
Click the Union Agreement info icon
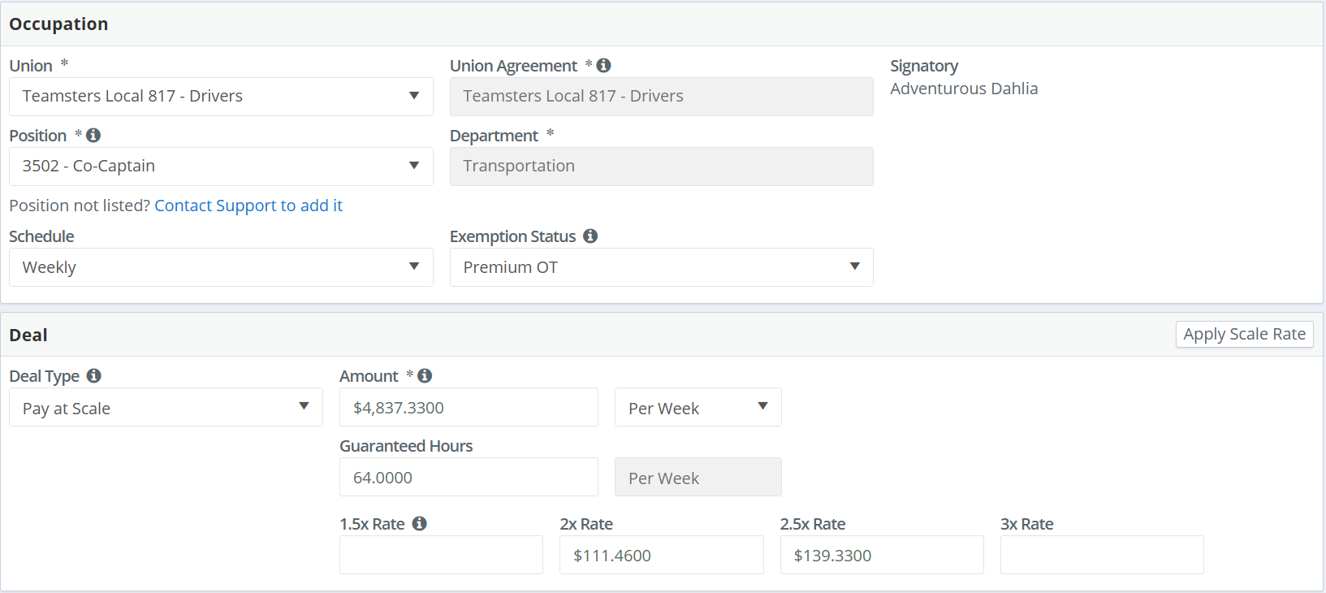(603, 66)
